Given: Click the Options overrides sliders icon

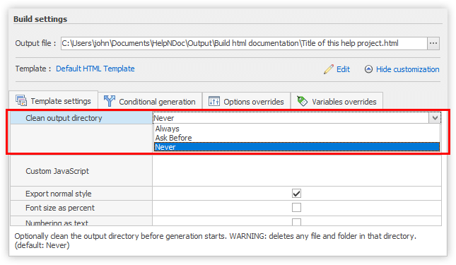Looking at the screenshot, I should coord(214,102).
